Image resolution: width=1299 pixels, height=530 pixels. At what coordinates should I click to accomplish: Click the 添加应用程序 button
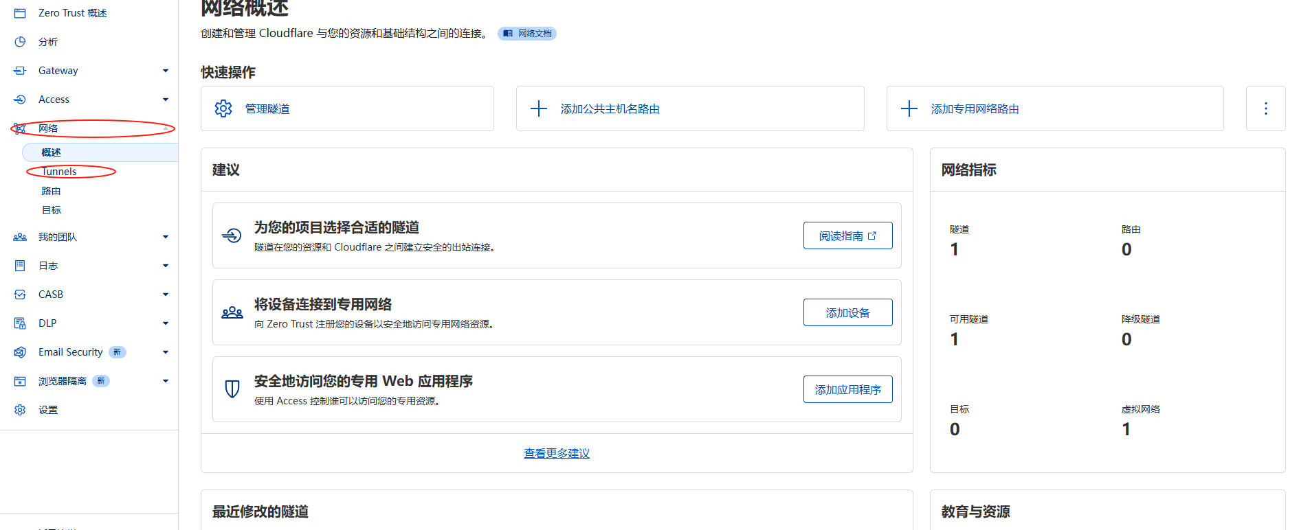click(848, 389)
